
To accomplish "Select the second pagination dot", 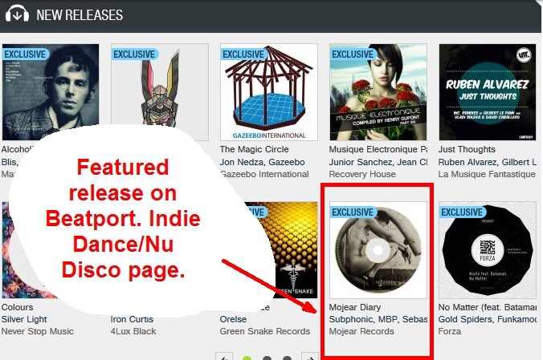I will pyautogui.click(x=267, y=358).
